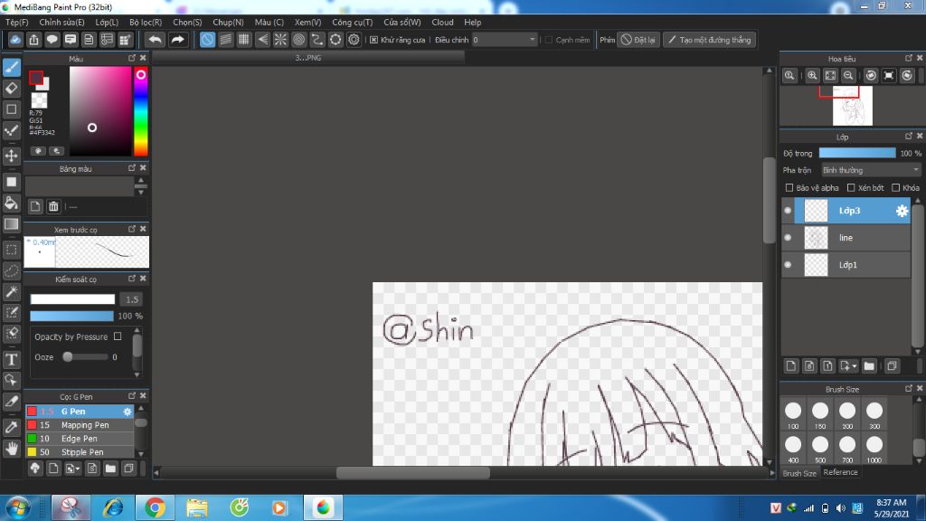
Task: Adjust the Ooze slider handle
Action: pos(68,356)
